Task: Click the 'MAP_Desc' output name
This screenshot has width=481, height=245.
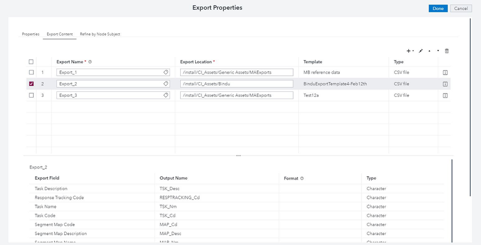Action: 170,233
